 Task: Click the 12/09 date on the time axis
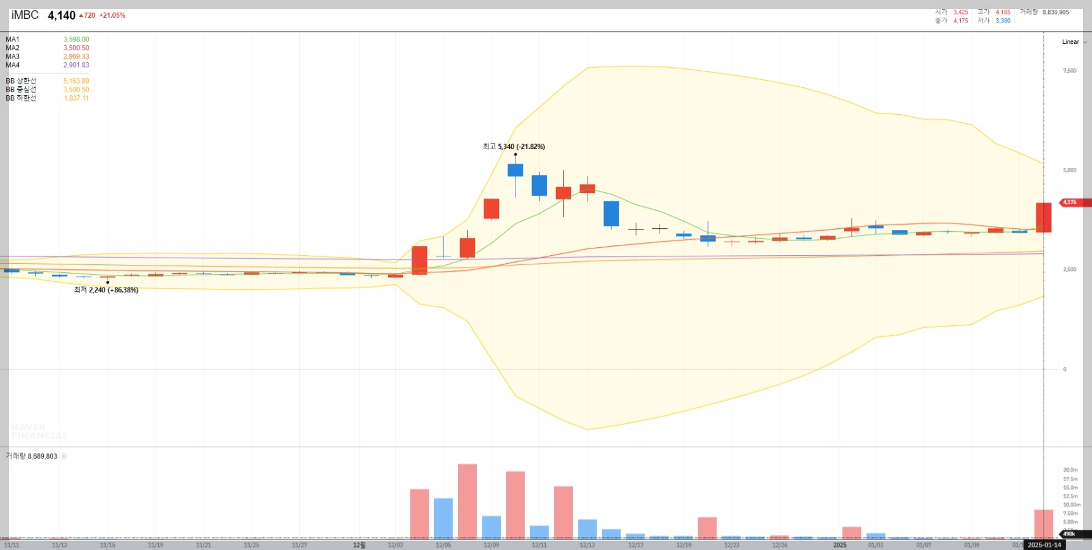491,545
